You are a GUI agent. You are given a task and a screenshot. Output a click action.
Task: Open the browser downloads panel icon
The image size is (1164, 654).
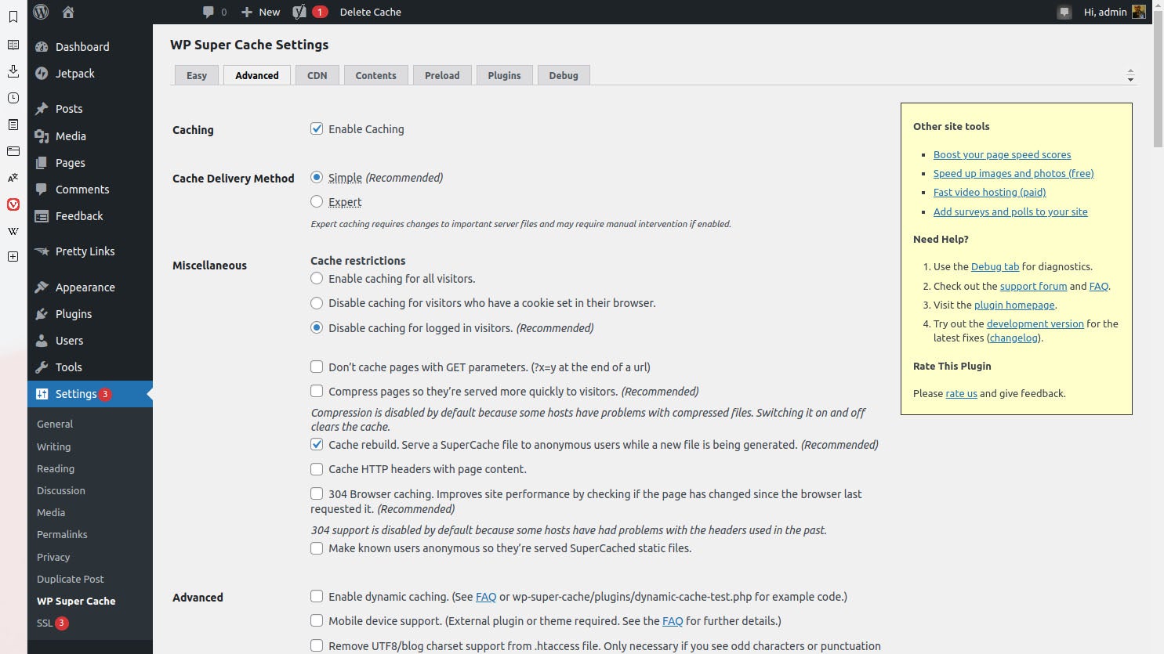13,71
